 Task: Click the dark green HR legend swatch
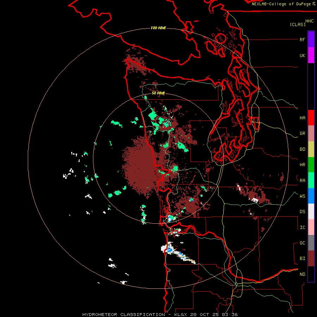click(x=311, y=165)
